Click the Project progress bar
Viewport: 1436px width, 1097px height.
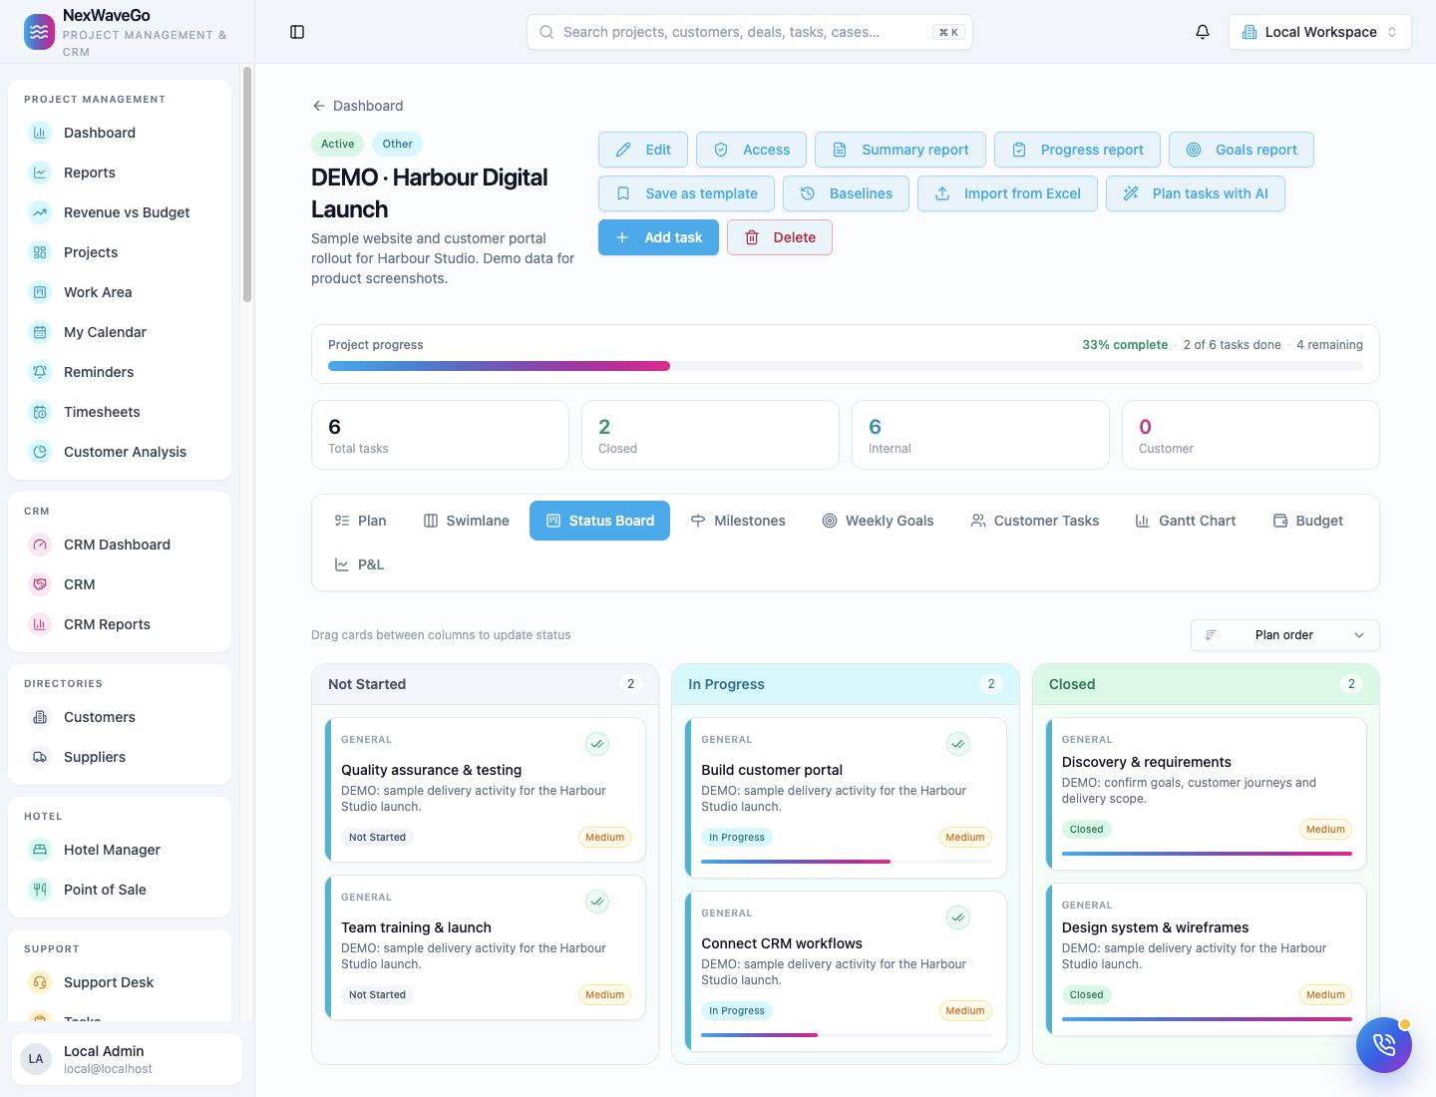(x=846, y=366)
